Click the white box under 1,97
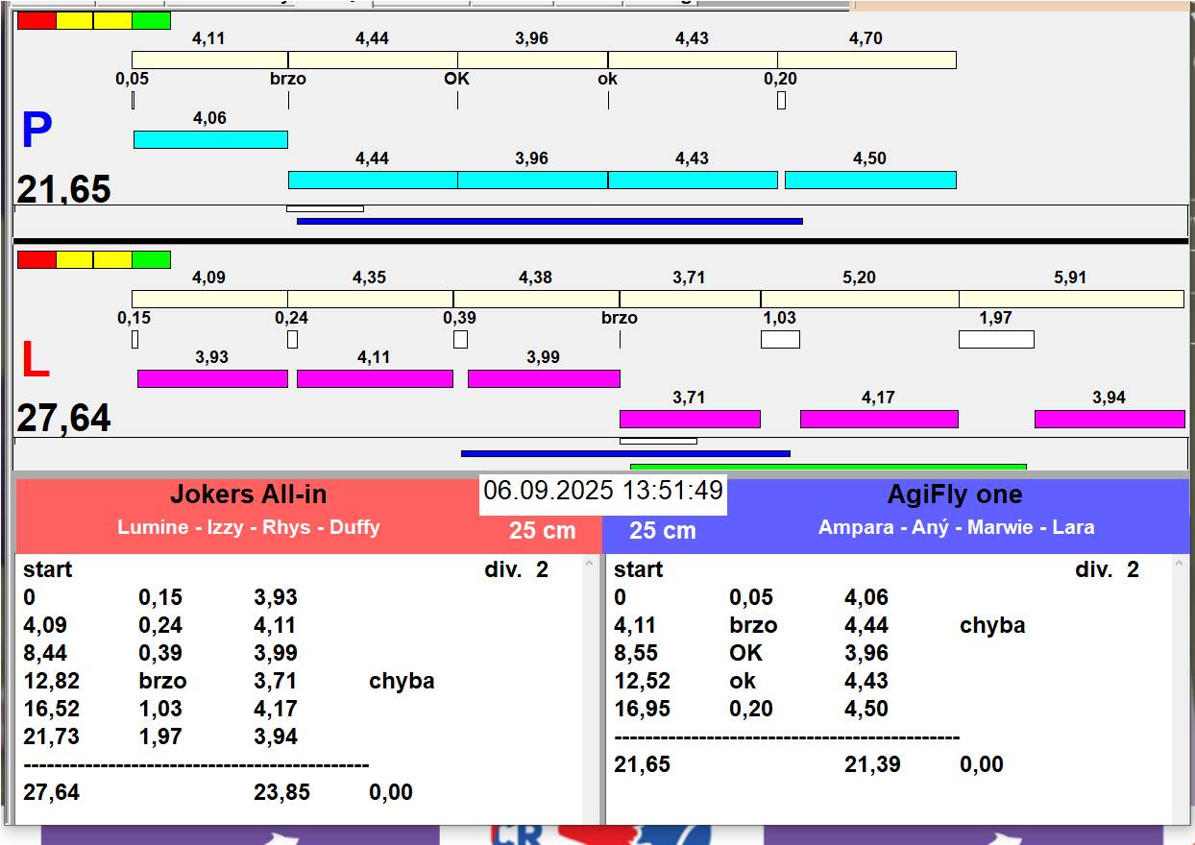The height and width of the screenshot is (845, 1195). coord(996,339)
